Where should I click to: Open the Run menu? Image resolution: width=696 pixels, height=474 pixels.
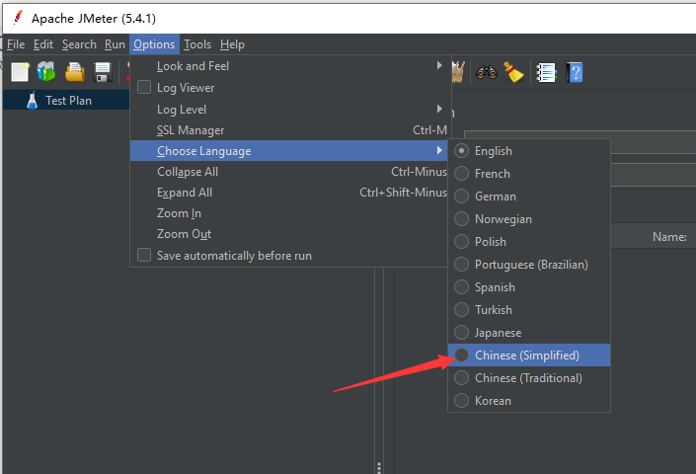[115, 44]
